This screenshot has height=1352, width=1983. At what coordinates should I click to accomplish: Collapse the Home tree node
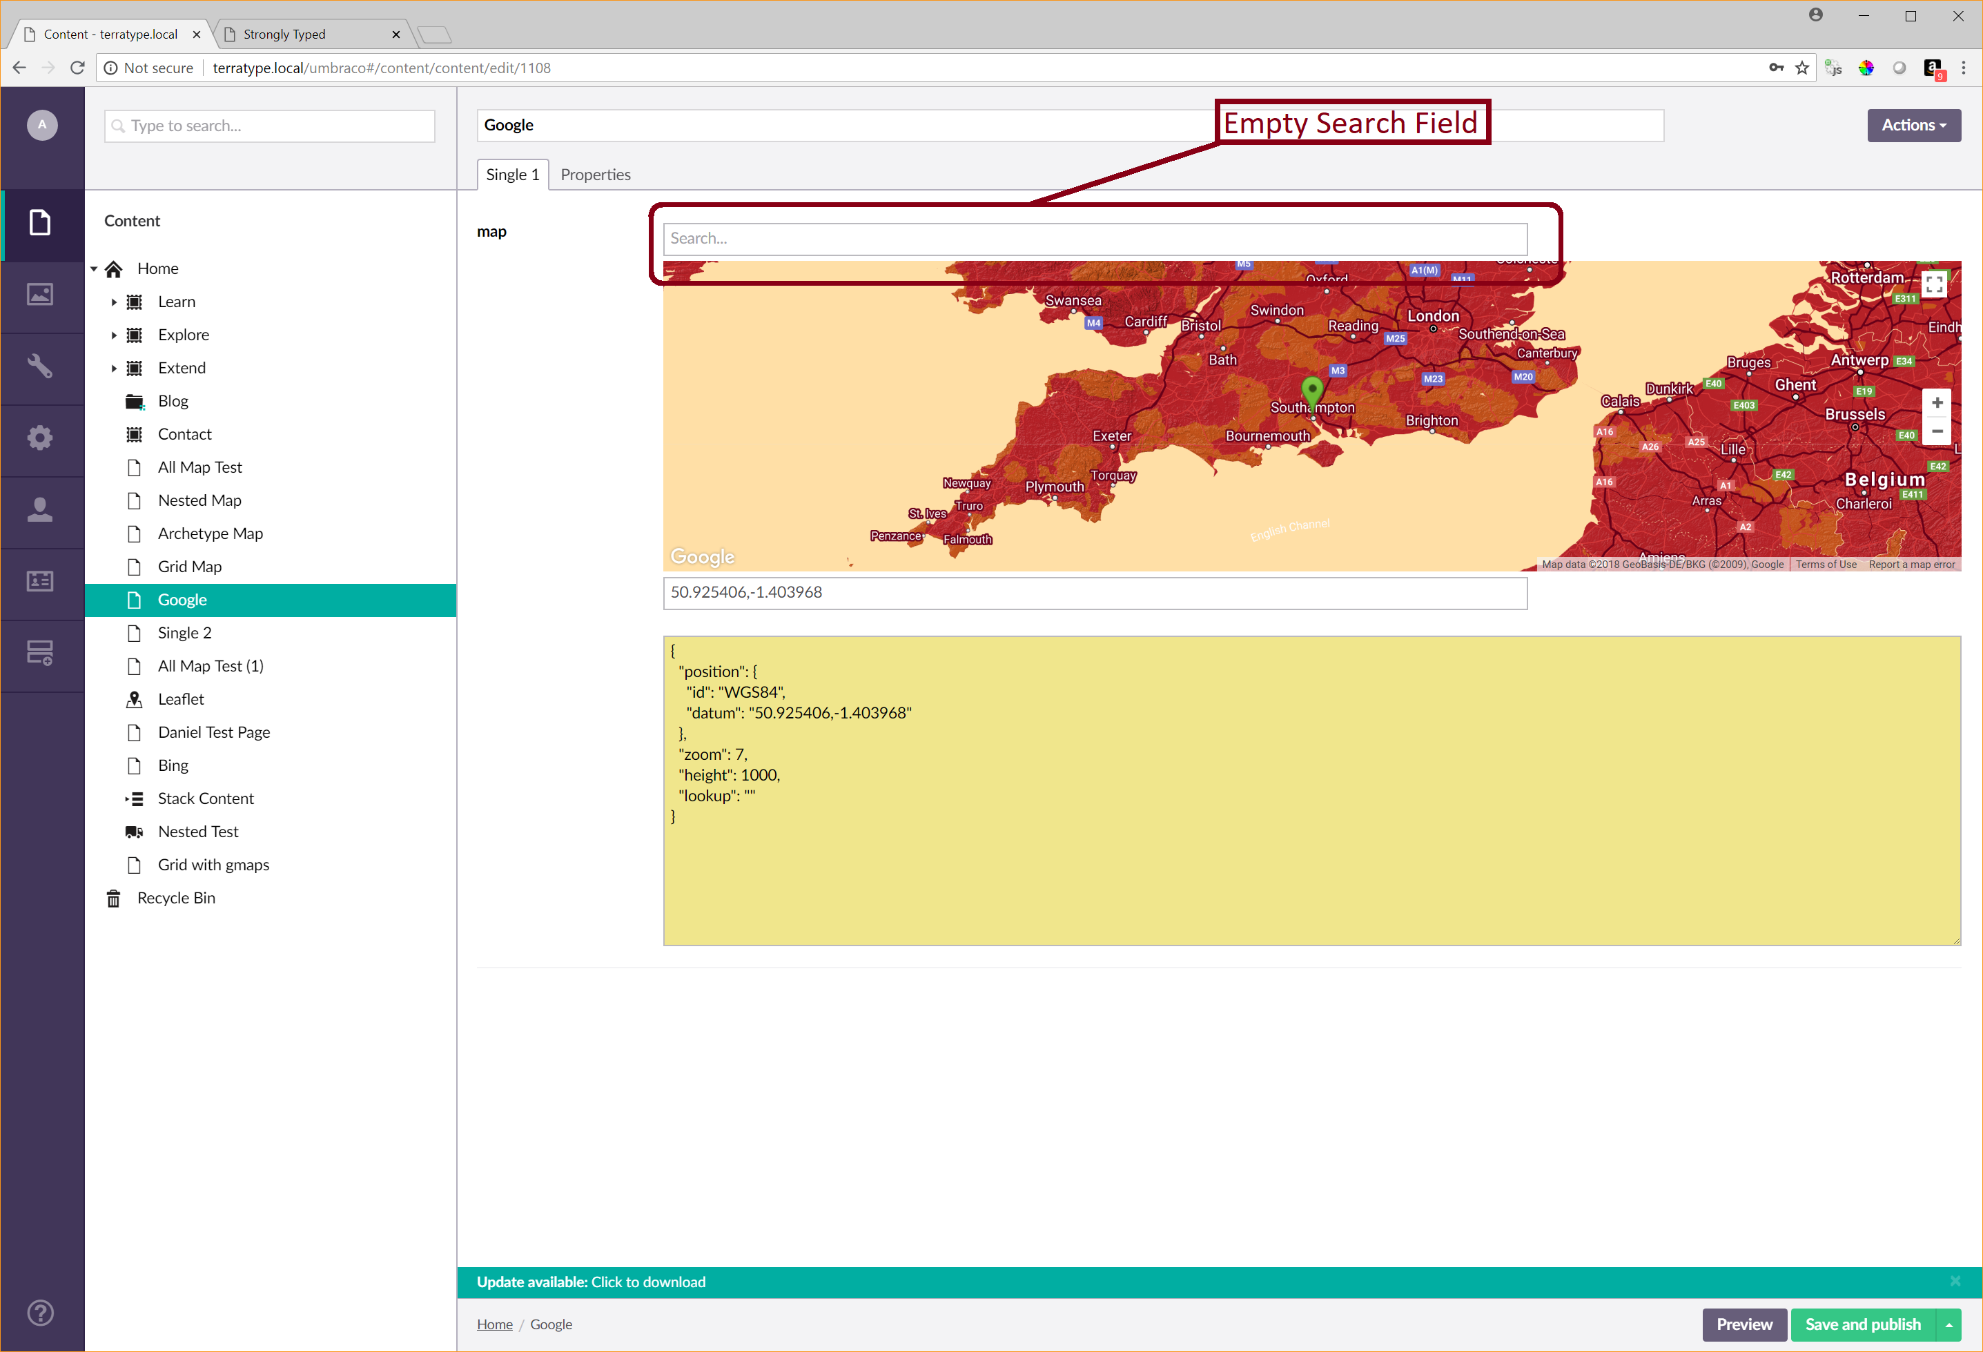tap(94, 268)
